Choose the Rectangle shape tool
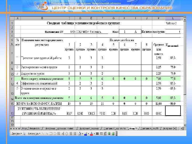The width and height of the screenshot is (192, 144). (51, 134)
